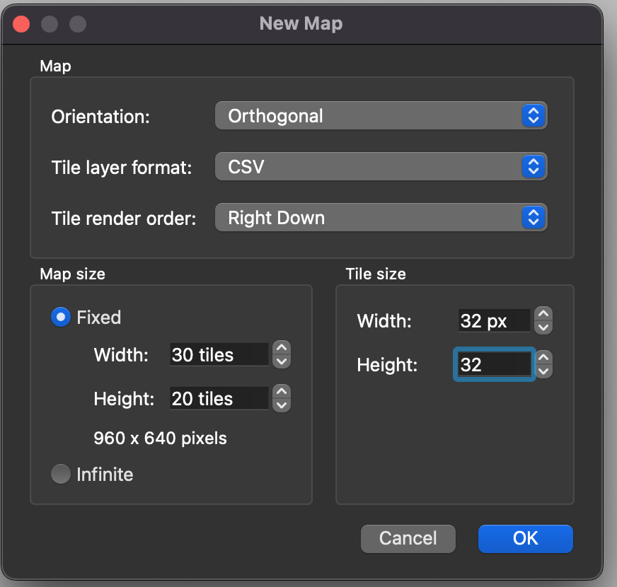Viewport: 617px width, 587px height.
Task: Increase tile height with the up stepper arrow
Action: pos(543,357)
